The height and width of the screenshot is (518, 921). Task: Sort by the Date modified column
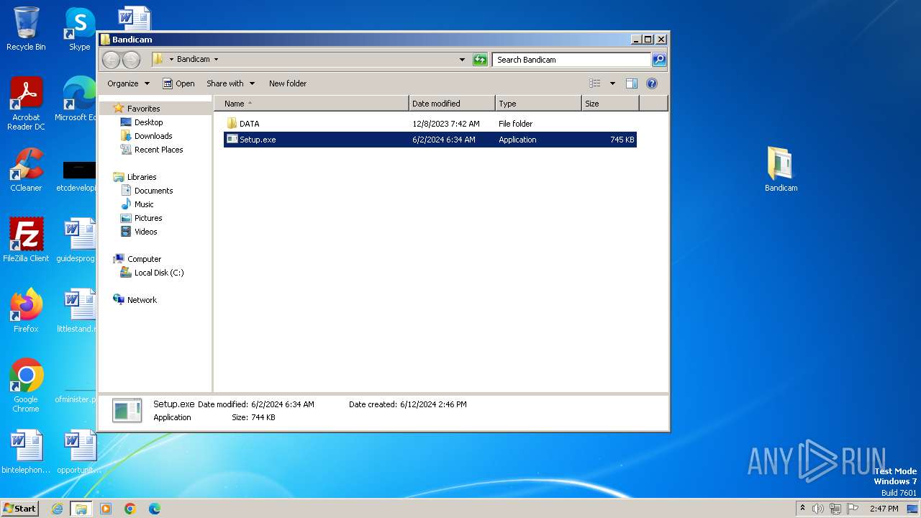[x=452, y=104]
